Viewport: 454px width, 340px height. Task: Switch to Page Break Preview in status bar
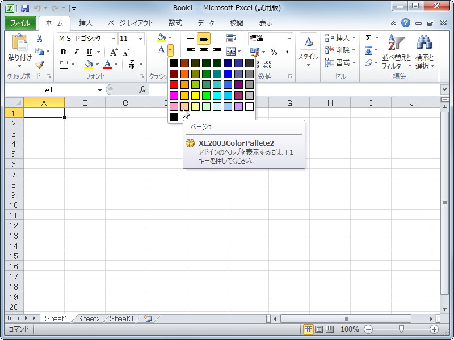pyautogui.click(x=330, y=329)
